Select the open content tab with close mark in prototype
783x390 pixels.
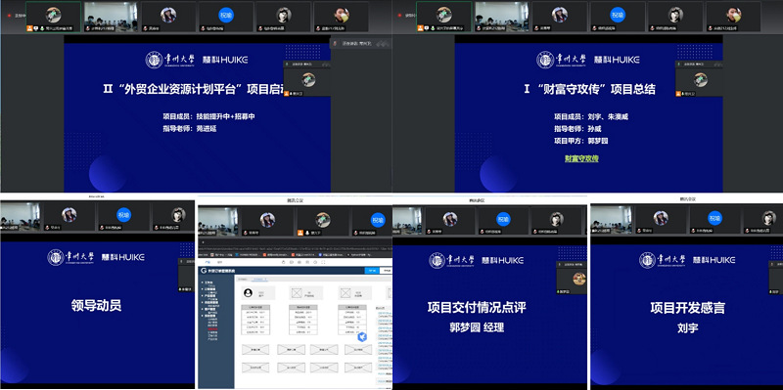(x=259, y=279)
